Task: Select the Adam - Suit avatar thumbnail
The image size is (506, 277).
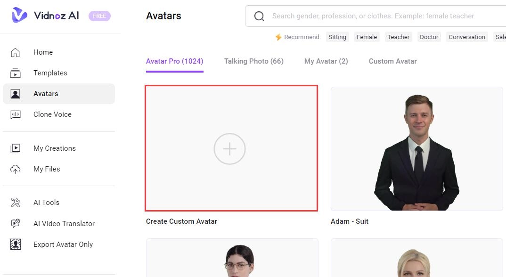Action: tap(417, 148)
